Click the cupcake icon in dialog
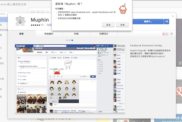 [123, 9]
